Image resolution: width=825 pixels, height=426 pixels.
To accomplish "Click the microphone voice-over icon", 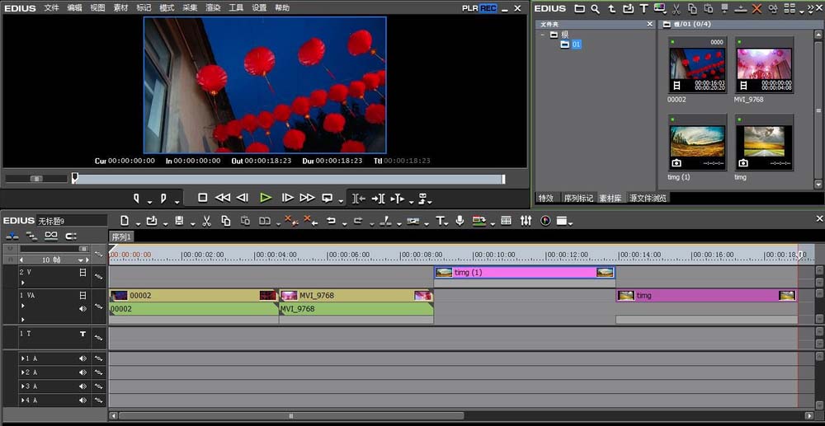I will click(460, 221).
